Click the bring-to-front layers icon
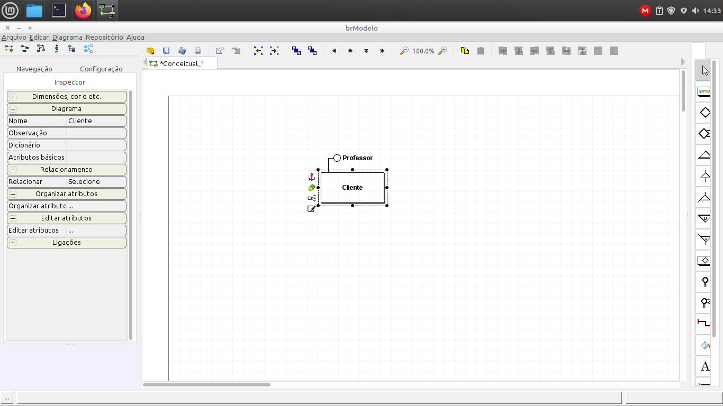 pyautogui.click(x=296, y=51)
